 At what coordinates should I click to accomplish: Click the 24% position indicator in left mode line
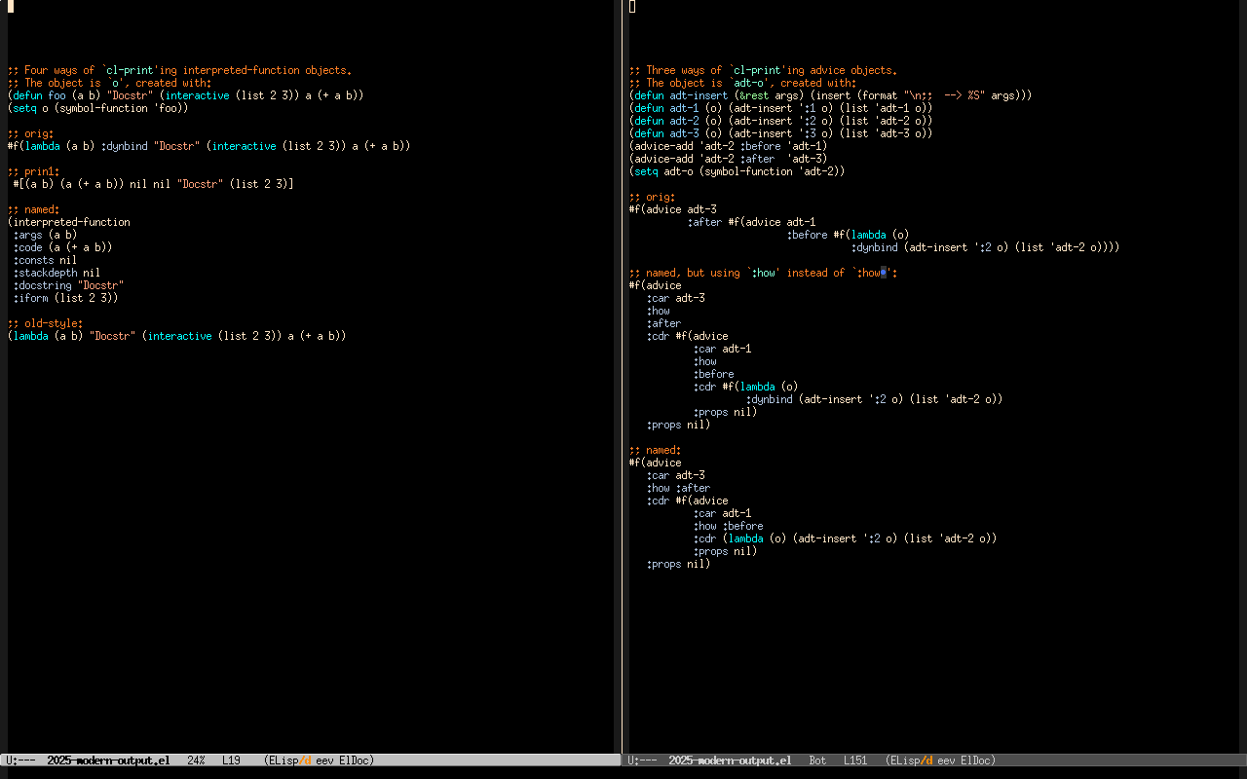coord(196,760)
